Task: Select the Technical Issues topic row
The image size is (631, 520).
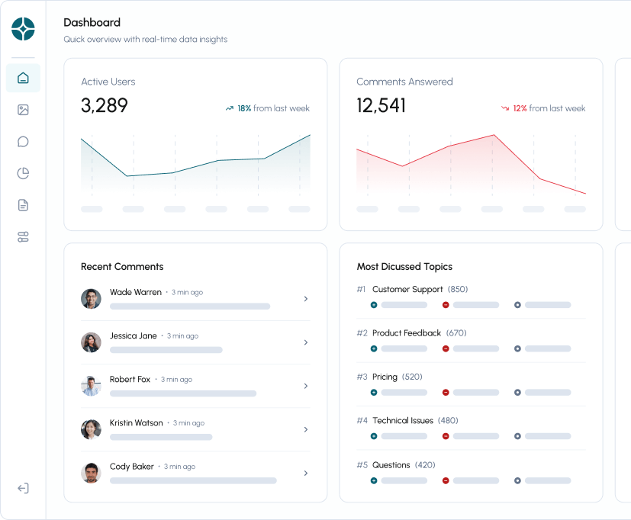Action: pos(403,421)
